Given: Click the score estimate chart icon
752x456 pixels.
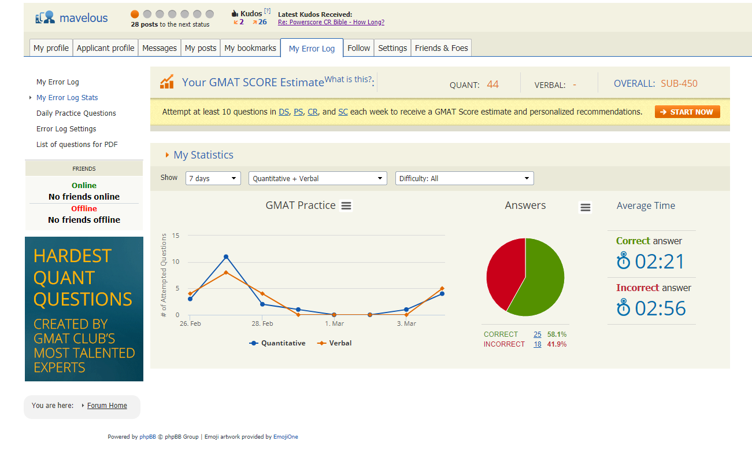Looking at the screenshot, I should point(167,82).
